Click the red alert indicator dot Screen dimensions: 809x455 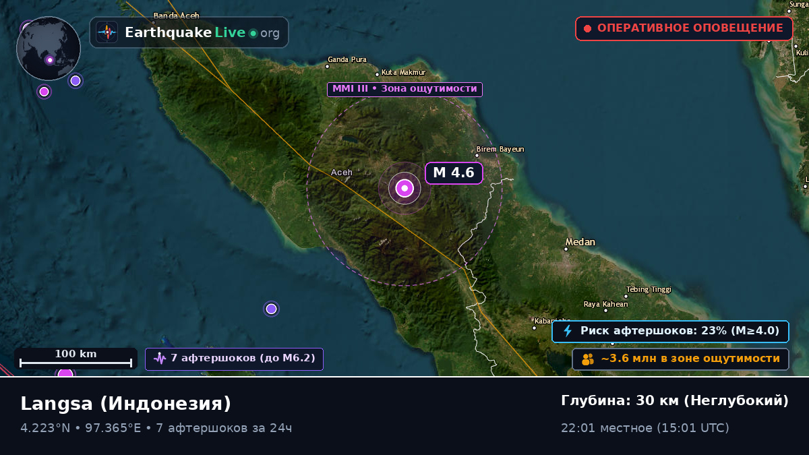[587, 28]
